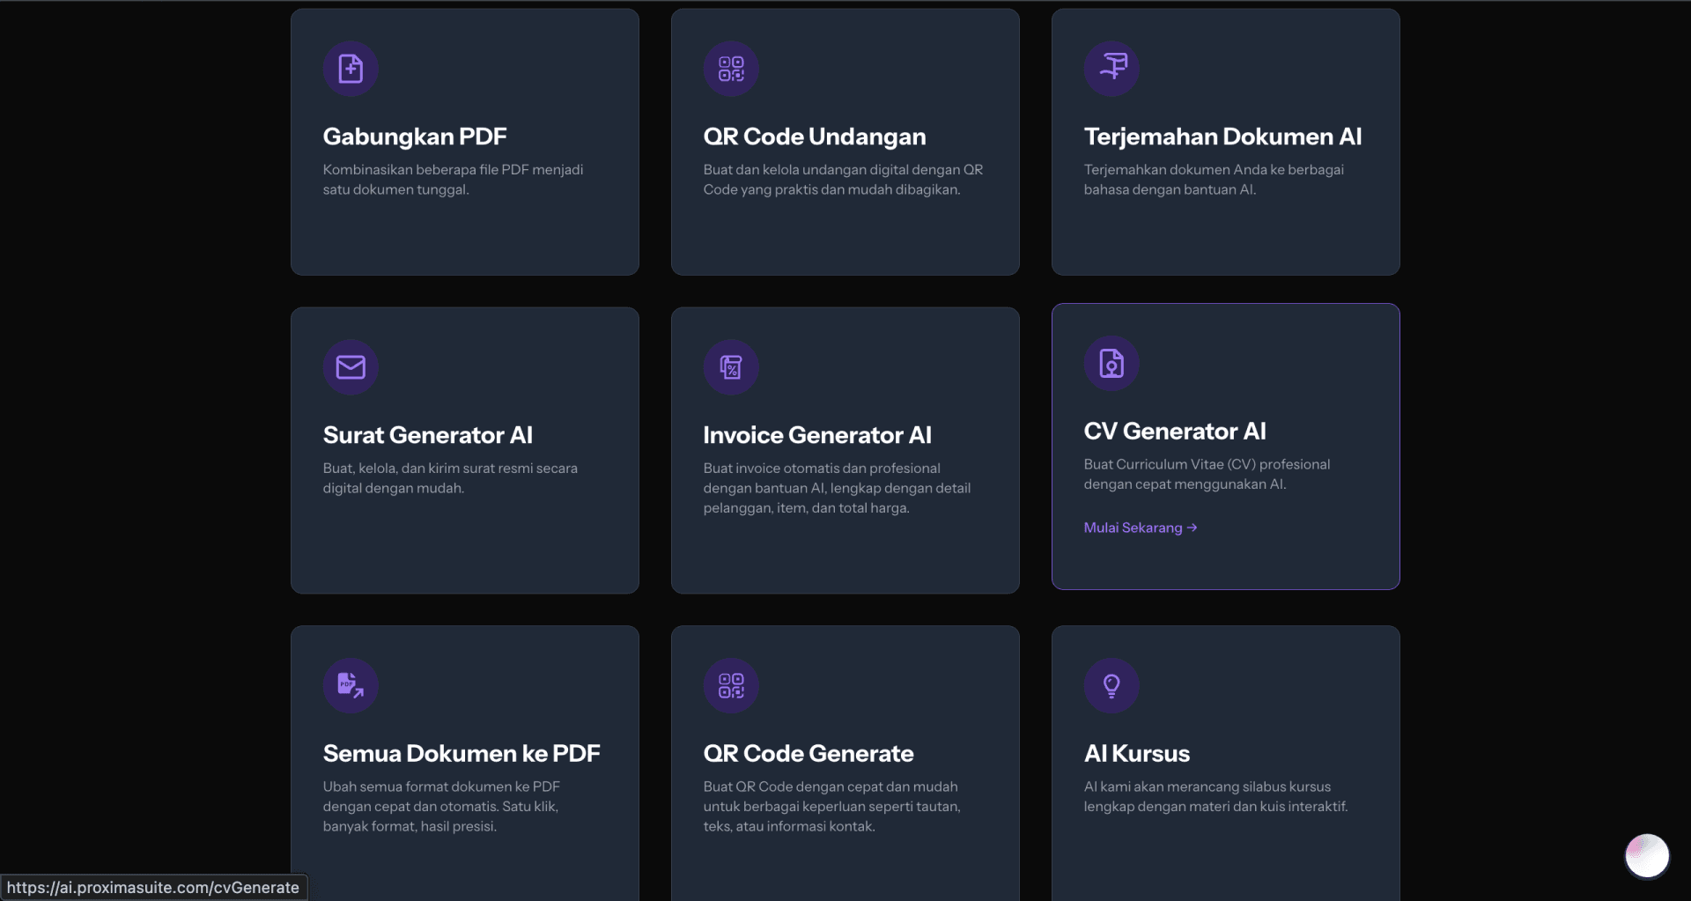Click the Invoice Generator AI receipt icon
The width and height of the screenshot is (1691, 901).
(731, 367)
